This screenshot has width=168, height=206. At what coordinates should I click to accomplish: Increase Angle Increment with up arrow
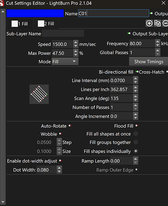[x=136, y=114]
